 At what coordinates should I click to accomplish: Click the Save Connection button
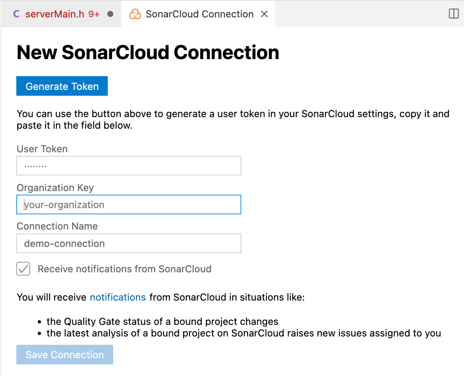[65, 355]
